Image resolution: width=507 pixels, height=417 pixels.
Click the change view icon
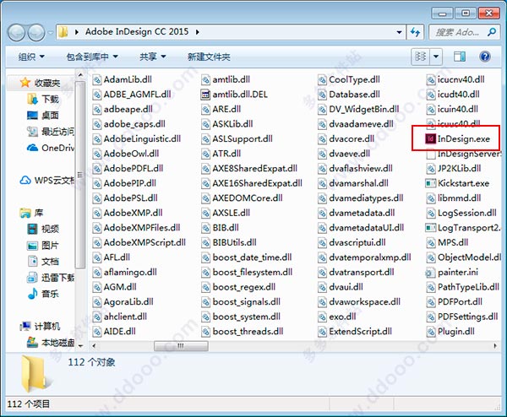[420, 57]
